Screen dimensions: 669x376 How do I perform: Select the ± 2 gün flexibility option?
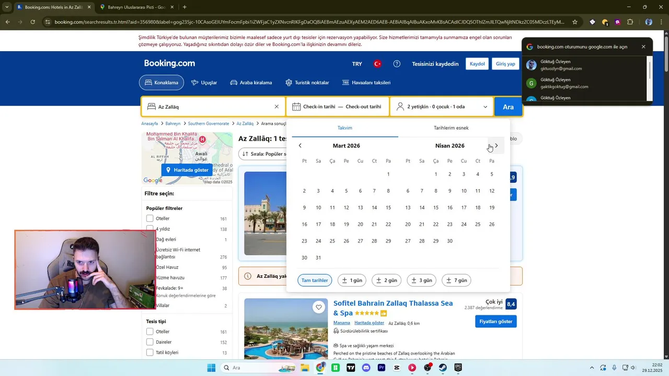pyautogui.click(x=386, y=280)
